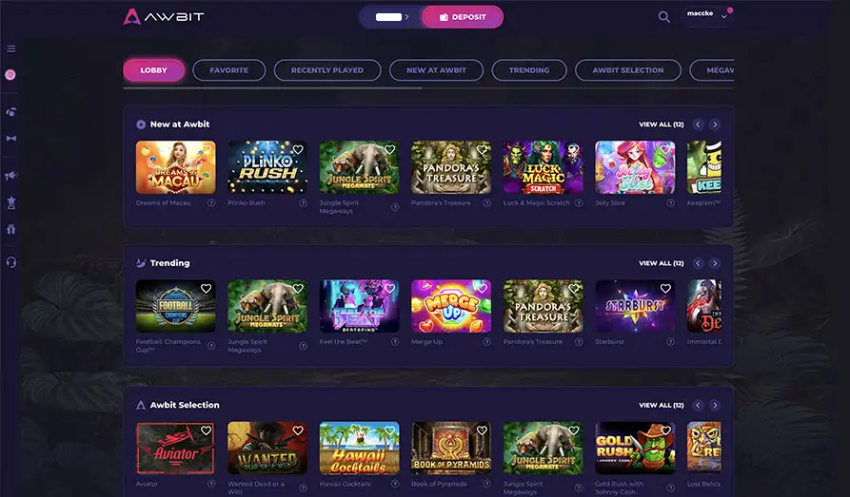Open the headset support icon in sidebar

(x=10, y=262)
